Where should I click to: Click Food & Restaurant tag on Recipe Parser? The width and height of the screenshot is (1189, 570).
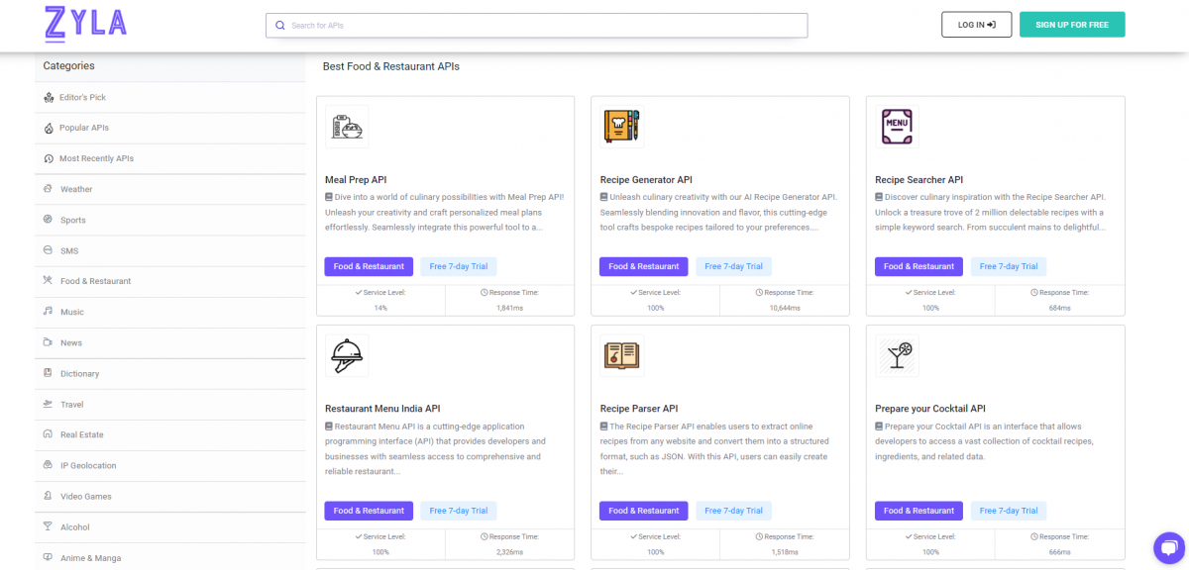point(643,511)
